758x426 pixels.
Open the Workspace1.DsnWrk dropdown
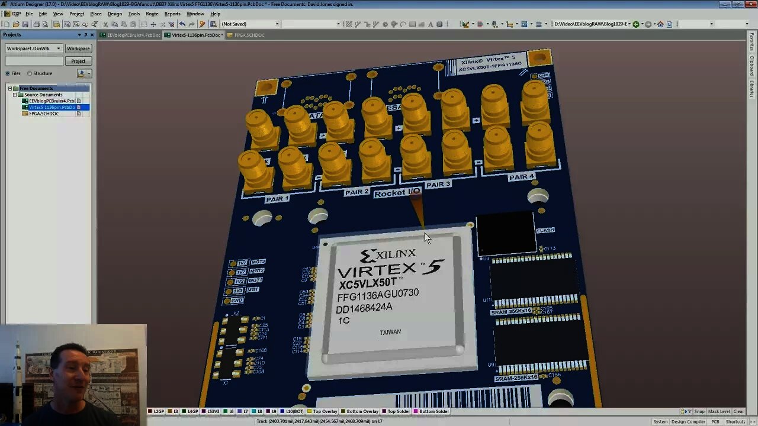tap(58, 49)
